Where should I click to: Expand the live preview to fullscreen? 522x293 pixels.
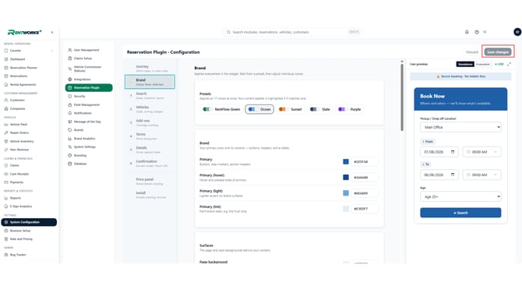click(509, 64)
